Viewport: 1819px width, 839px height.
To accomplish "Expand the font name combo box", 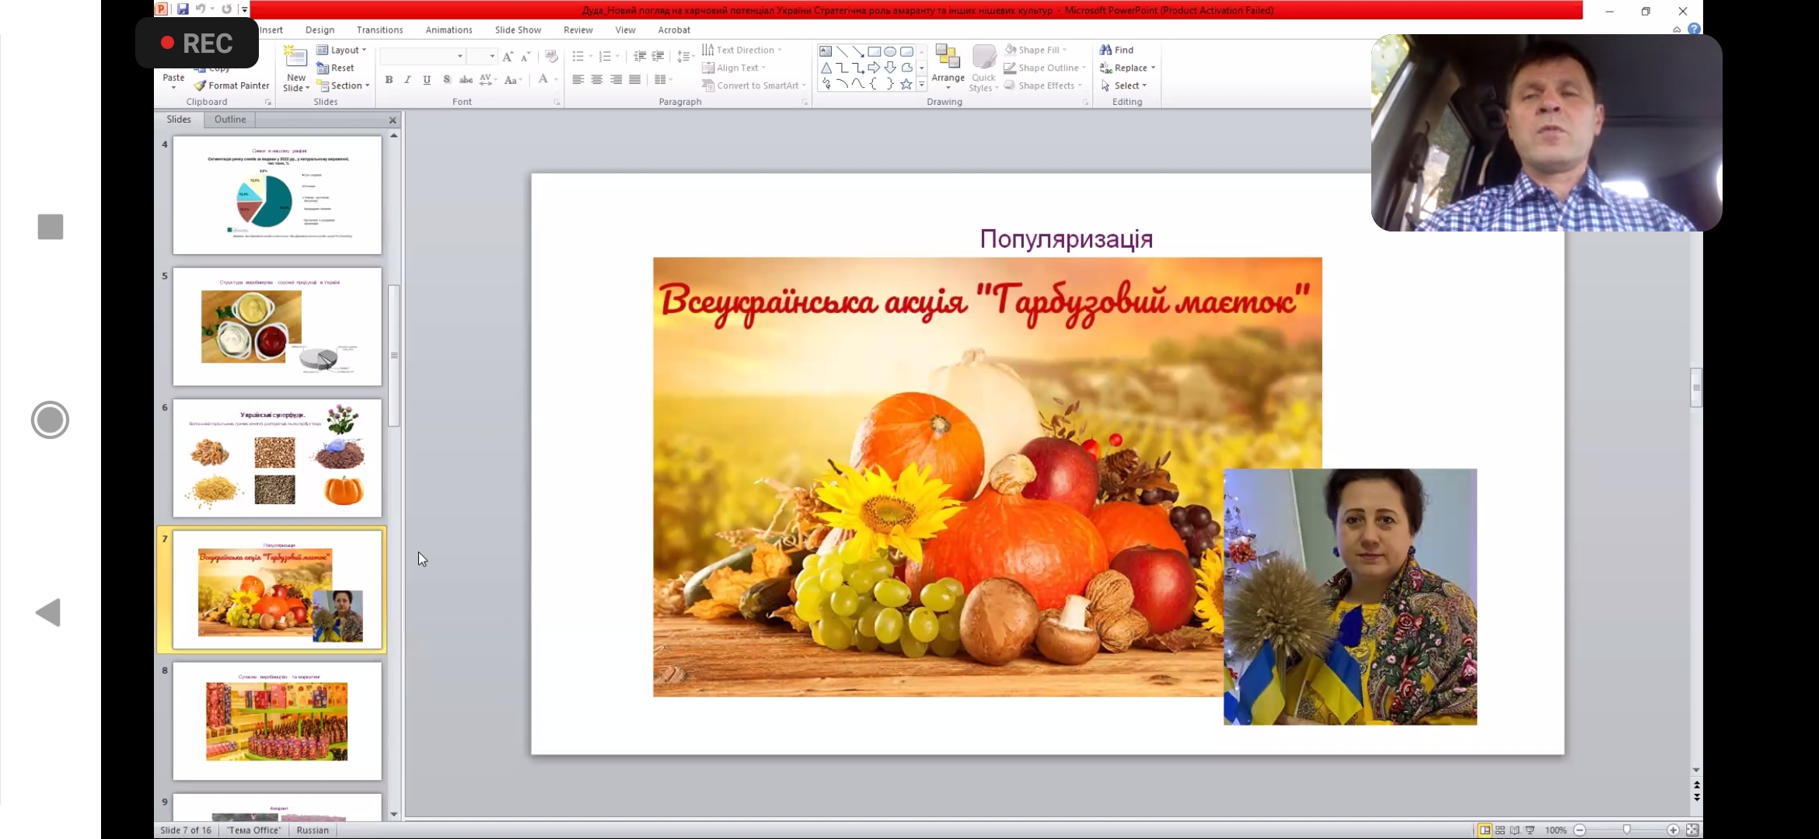I will 460,56.
